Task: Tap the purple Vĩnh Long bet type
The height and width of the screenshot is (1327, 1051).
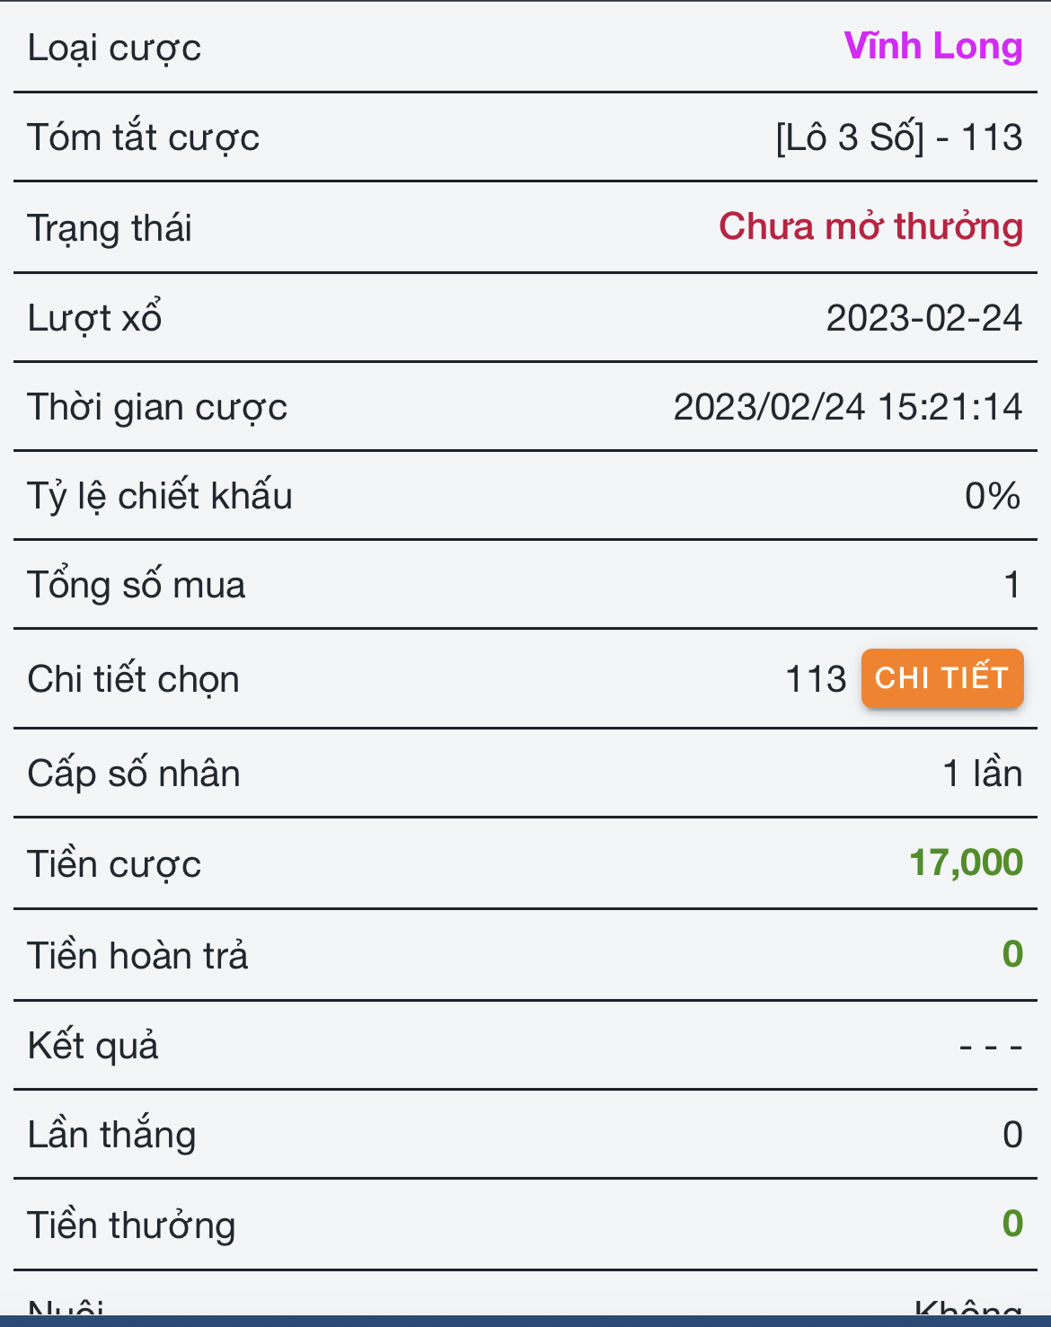Action: (933, 47)
